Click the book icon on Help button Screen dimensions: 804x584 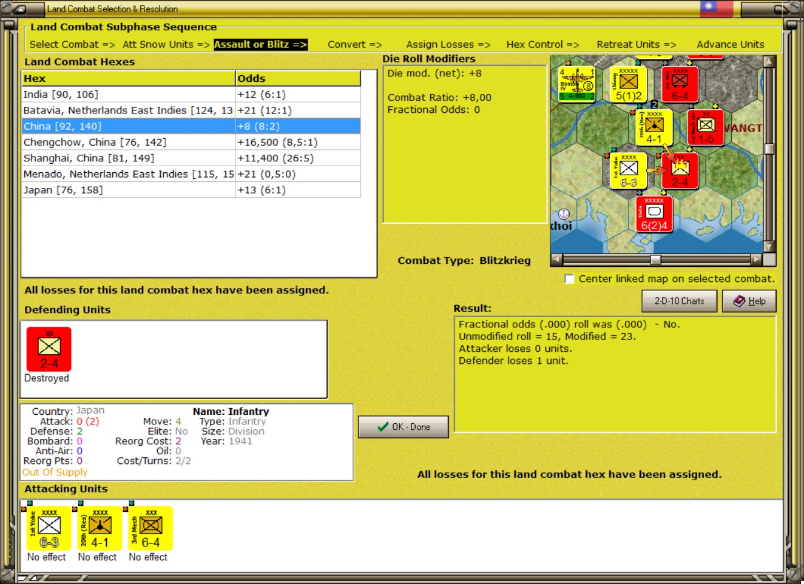pyautogui.click(x=739, y=301)
